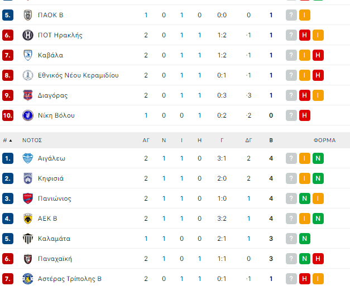This screenshot has height=286, width=350.
Task: Open the Κηφισιά team page
Action: tap(51, 178)
